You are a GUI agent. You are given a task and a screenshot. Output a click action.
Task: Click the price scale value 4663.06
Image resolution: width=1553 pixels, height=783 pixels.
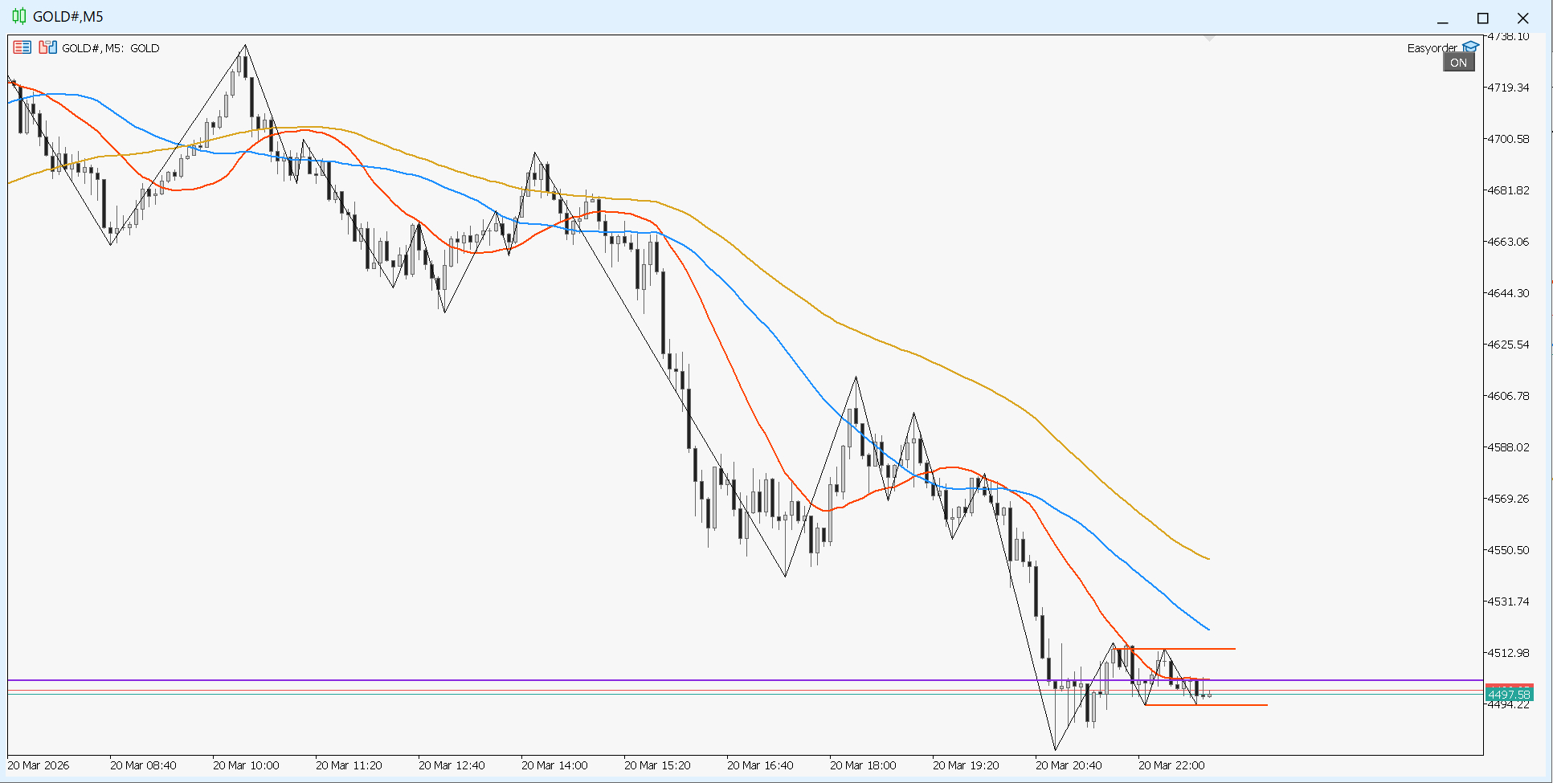click(x=1508, y=242)
